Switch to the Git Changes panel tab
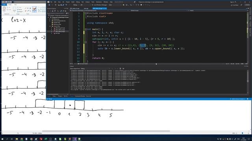This screenshot has height=141, width=252. click(x=66, y=96)
